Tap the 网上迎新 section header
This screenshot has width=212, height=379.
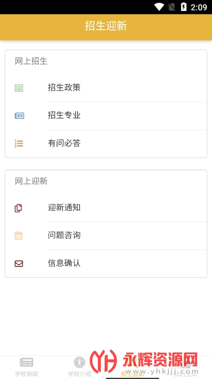click(31, 181)
